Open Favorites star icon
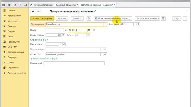The height and width of the screenshot is (107, 191). pos(9,5)
